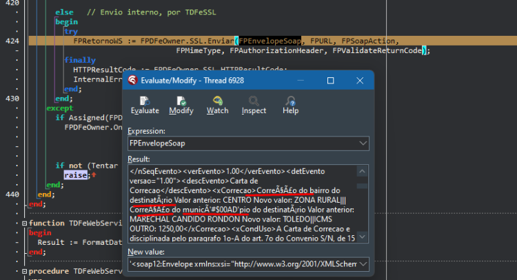The width and height of the screenshot is (517, 280).
Task: Collapse the function TDFeWebService code block
Action: click(x=24, y=223)
